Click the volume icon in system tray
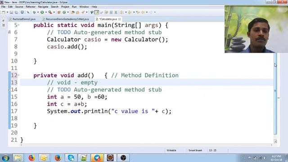288x162 pixels. coord(265,158)
